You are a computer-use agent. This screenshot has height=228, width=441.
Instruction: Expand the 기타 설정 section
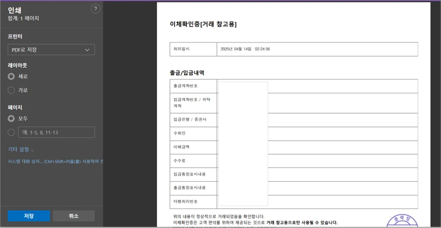21,149
